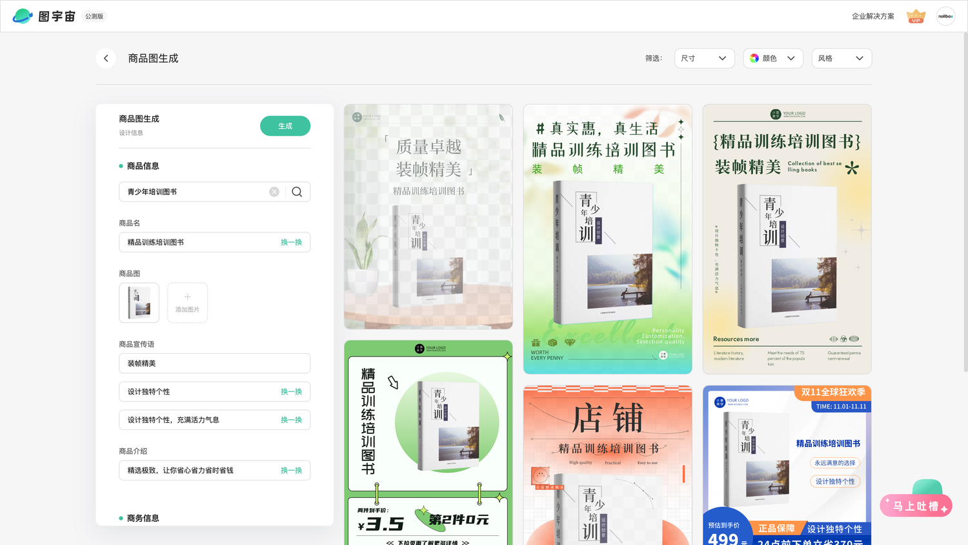Open the nolibox user avatar

945,16
